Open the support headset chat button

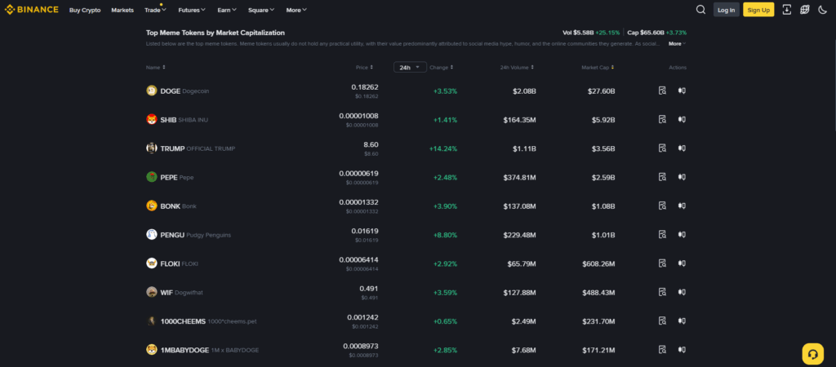(812, 353)
